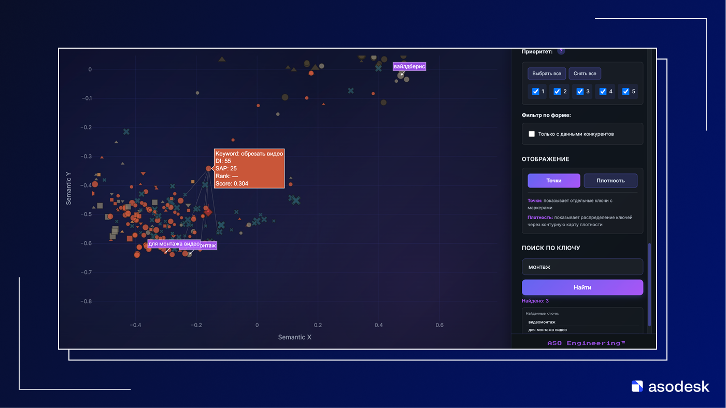The image size is (726, 408).
Task: Select the 'Точки' display mode
Action: tap(554, 181)
